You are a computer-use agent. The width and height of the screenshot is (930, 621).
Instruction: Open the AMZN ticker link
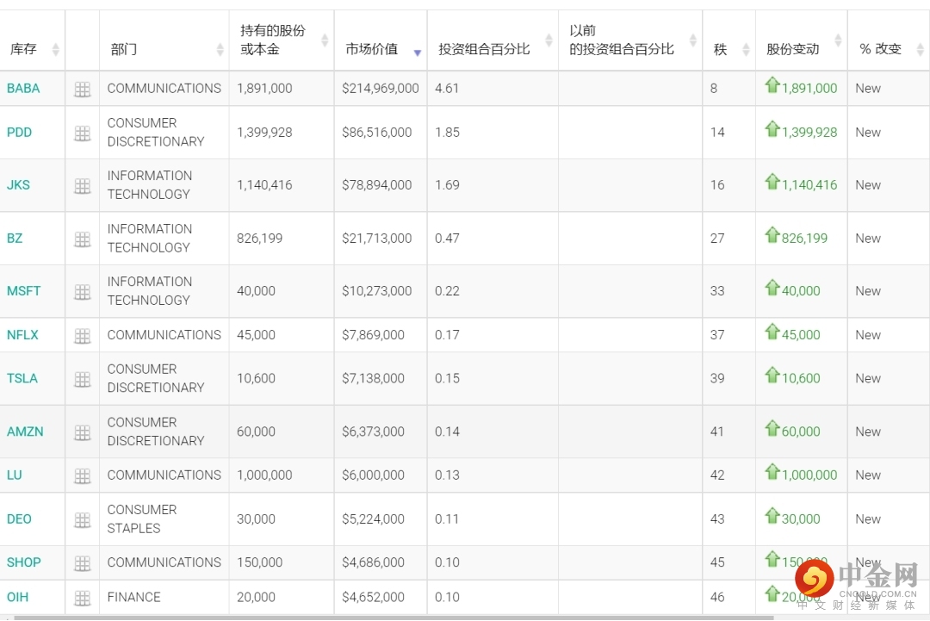(x=25, y=432)
